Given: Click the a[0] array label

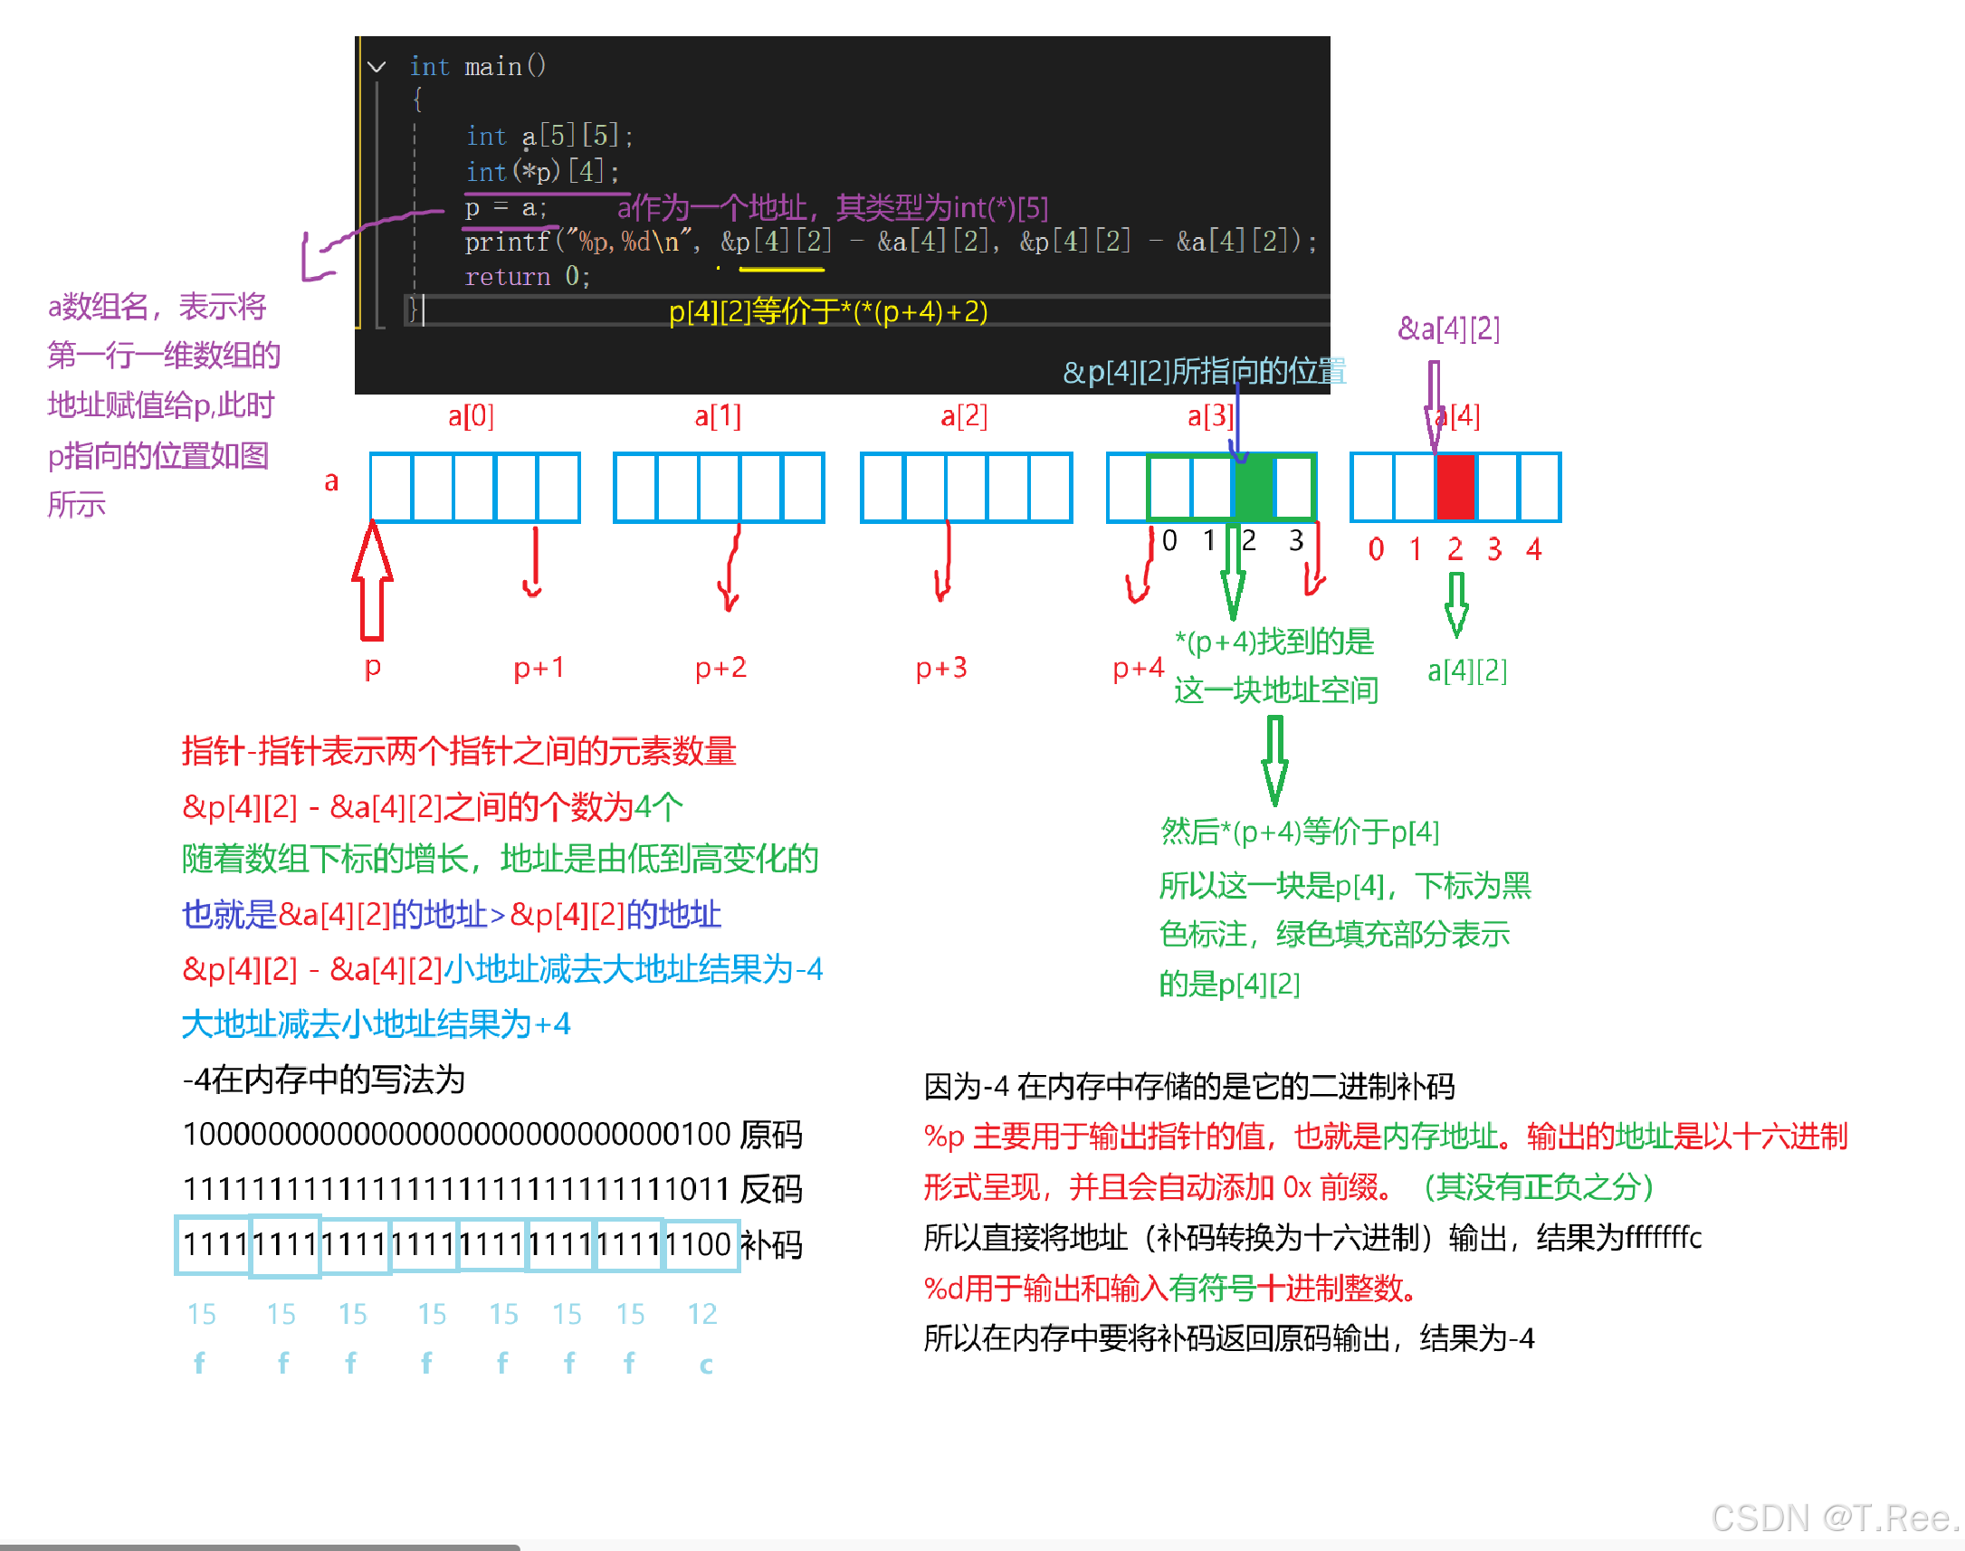Looking at the screenshot, I should pos(471,416).
